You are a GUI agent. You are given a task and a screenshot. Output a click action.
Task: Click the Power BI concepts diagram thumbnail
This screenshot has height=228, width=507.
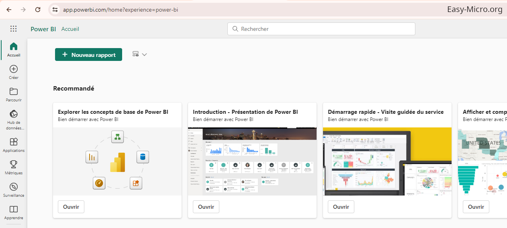[x=117, y=161]
